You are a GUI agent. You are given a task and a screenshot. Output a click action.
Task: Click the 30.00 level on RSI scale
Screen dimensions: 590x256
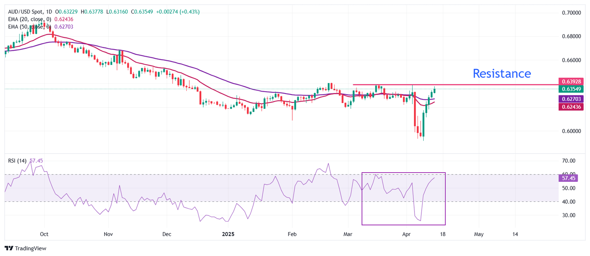[x=567, y=215]
